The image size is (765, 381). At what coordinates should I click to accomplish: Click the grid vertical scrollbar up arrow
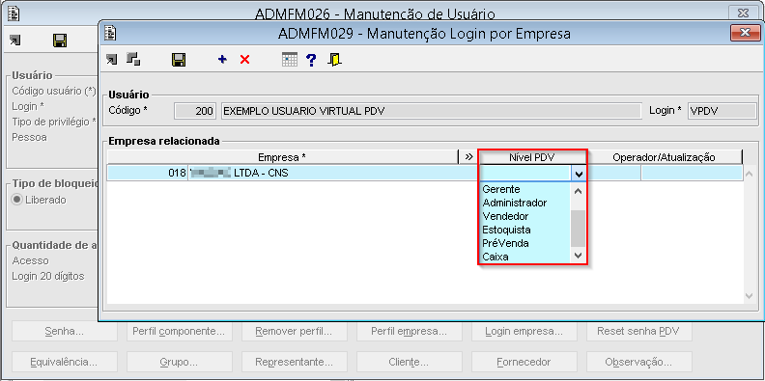(750, 173)
